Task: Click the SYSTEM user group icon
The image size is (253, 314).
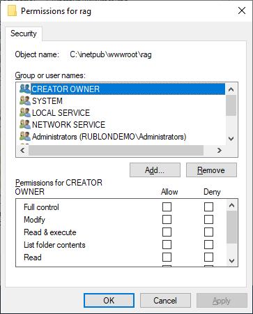Action: coord(25,100)
